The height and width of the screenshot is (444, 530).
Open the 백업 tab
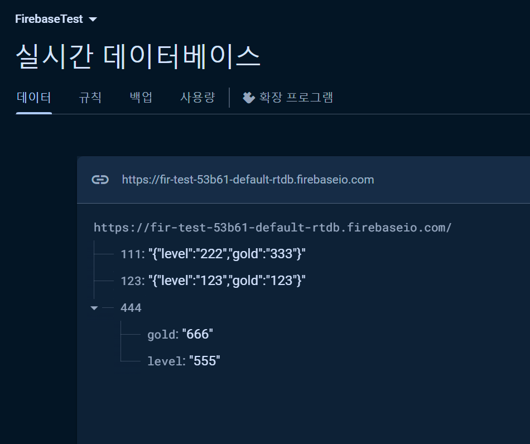click(x=141, y=98)
